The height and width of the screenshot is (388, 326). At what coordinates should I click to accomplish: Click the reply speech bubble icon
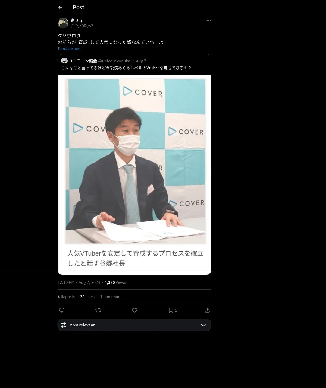click(x=62, y=310)
